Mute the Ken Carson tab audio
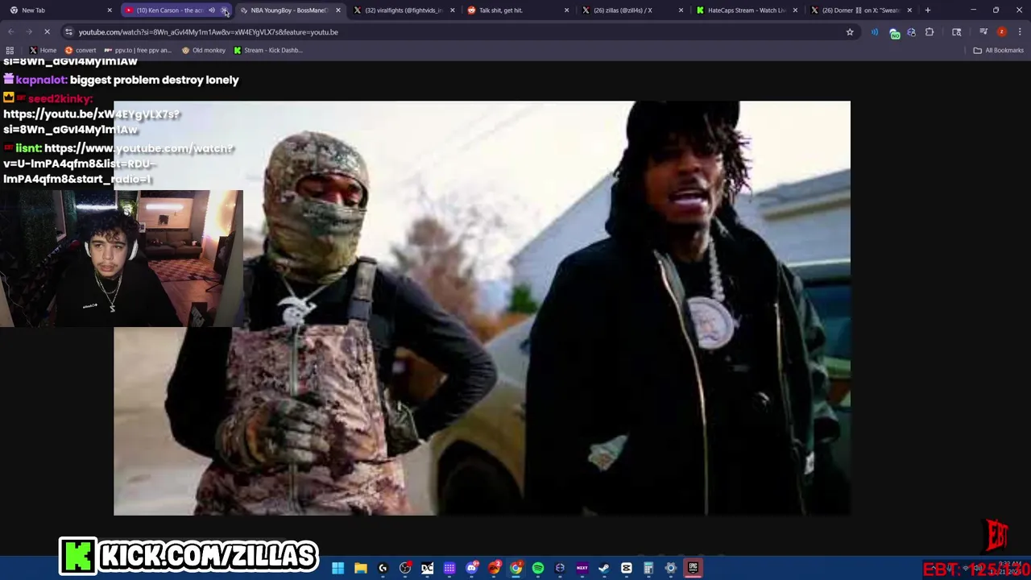Screen dimensions: 1031x580 (x=212, y=10)
